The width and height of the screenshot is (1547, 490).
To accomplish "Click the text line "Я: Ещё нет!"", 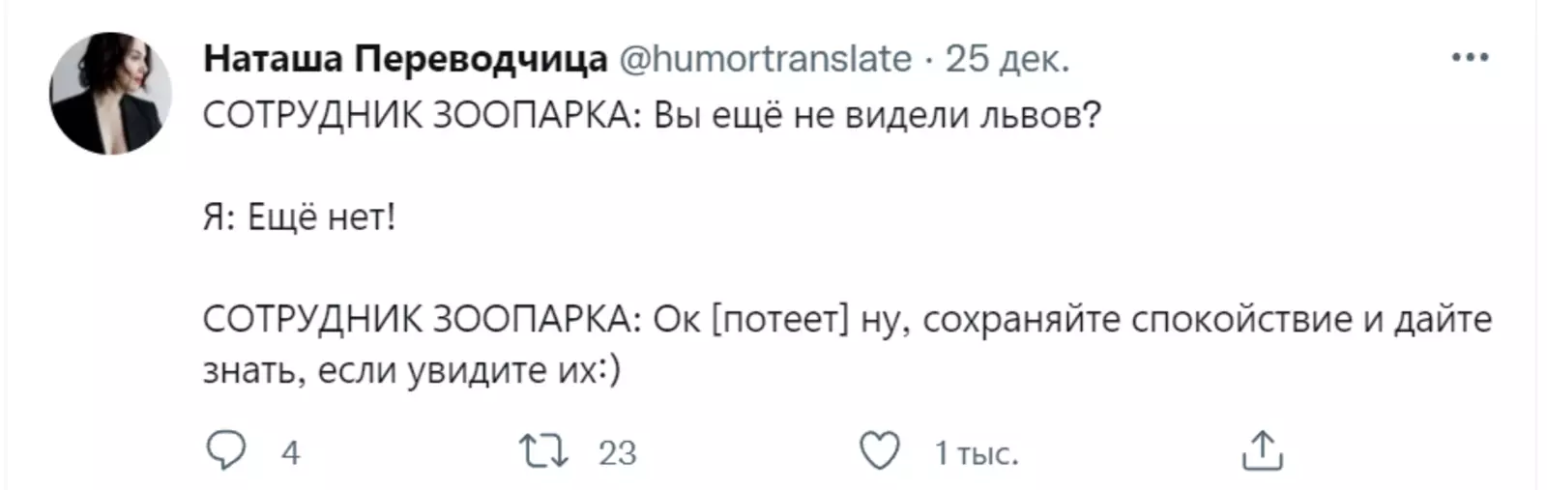I will (300, 217).
